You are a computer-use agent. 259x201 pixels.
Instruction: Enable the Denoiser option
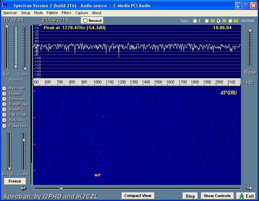[x=4, y=99]
